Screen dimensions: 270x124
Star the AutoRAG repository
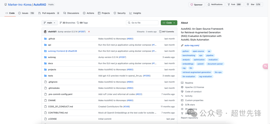(x=254, y=4)
